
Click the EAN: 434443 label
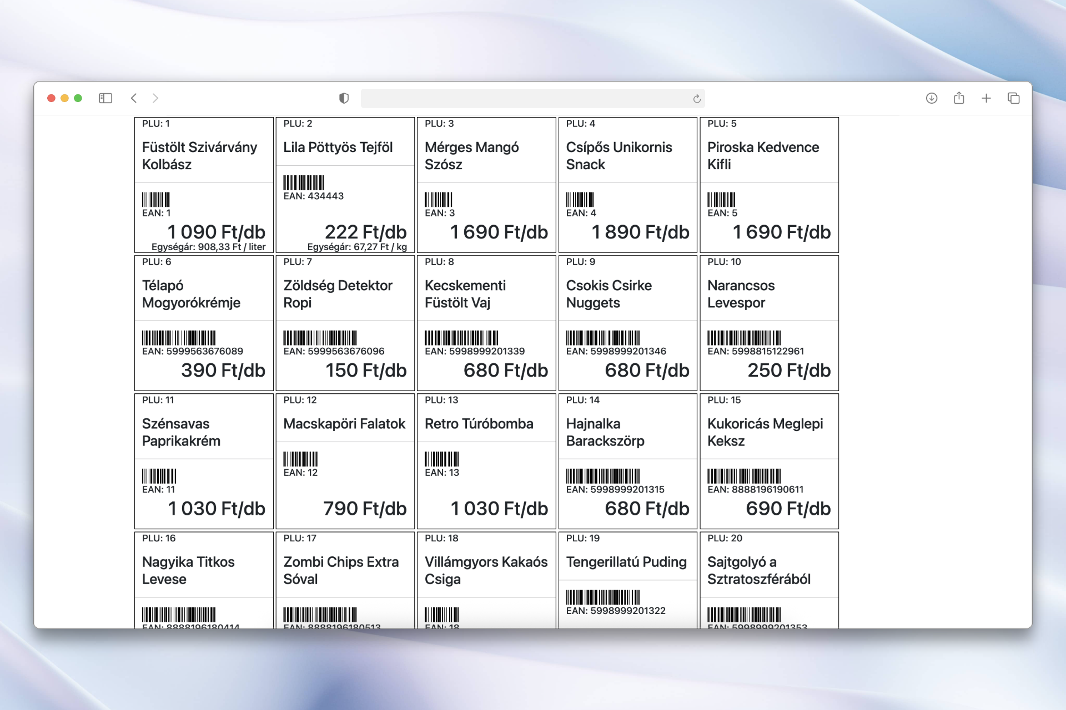click(313, 196)
